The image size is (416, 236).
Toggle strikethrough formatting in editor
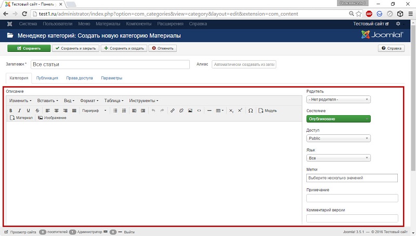pos(37,110)
